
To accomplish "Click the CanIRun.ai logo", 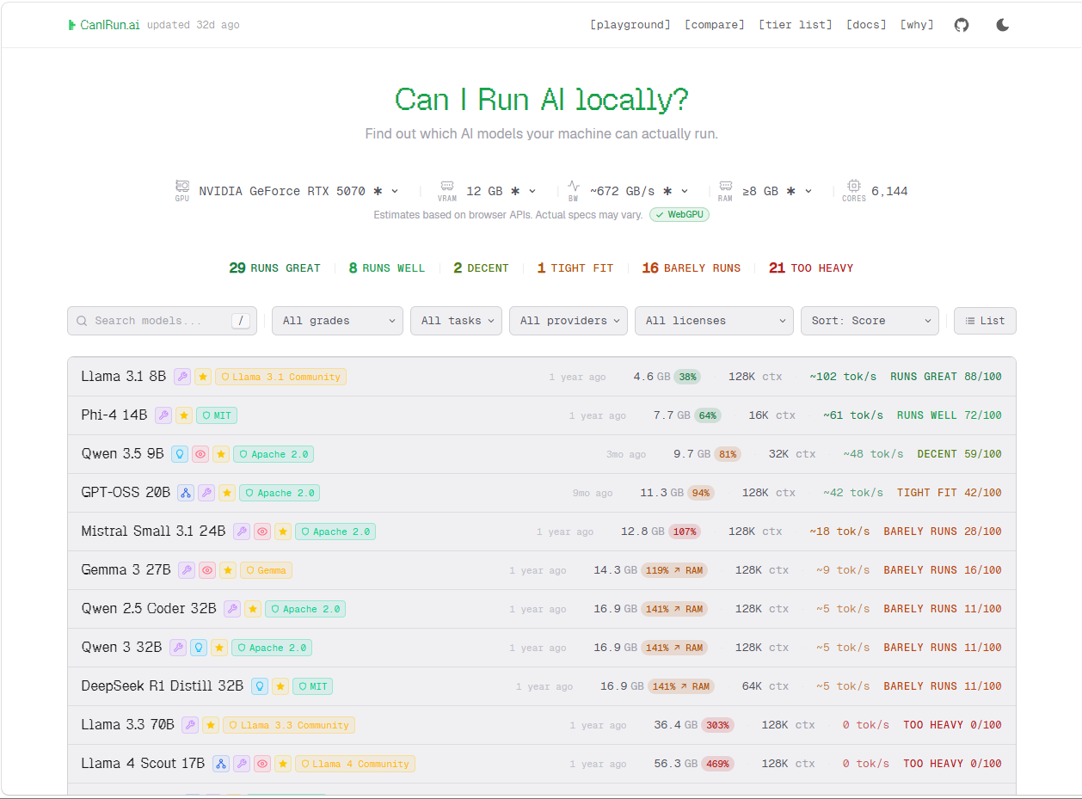I will point(104,25).
